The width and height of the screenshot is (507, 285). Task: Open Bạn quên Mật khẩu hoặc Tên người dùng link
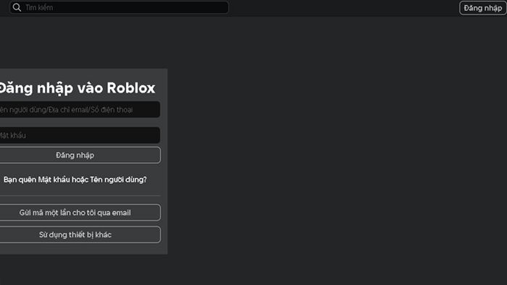click(x=75, y=179)
